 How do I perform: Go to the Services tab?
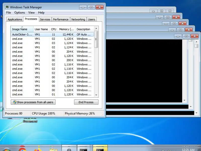click(45, 19)
